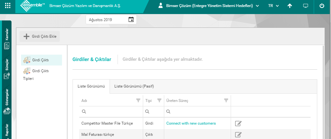
Task: Open Tipi column filter
Action: pos(159,100)
